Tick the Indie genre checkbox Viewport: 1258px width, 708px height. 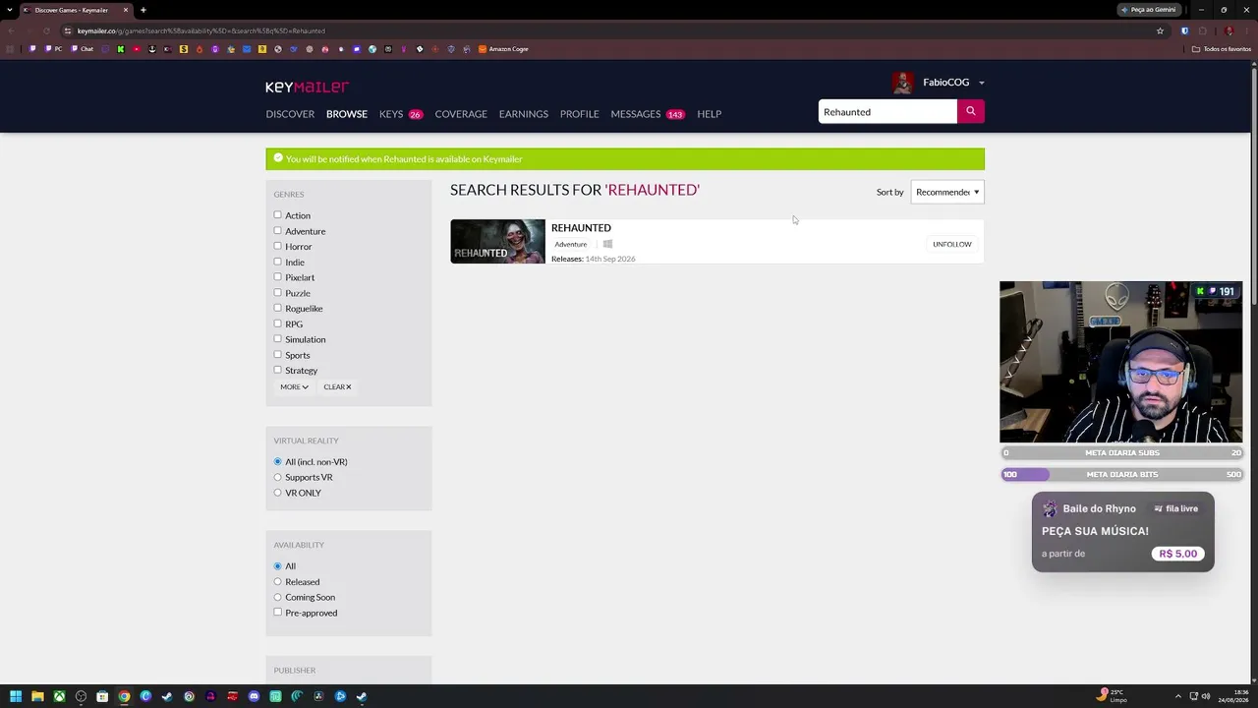point(277,262)
